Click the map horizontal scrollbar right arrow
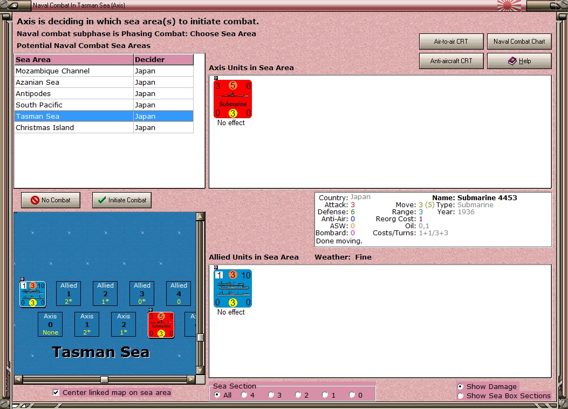Image resolution: width=568 pixels, height=409 pixels. tap(191, 379)
